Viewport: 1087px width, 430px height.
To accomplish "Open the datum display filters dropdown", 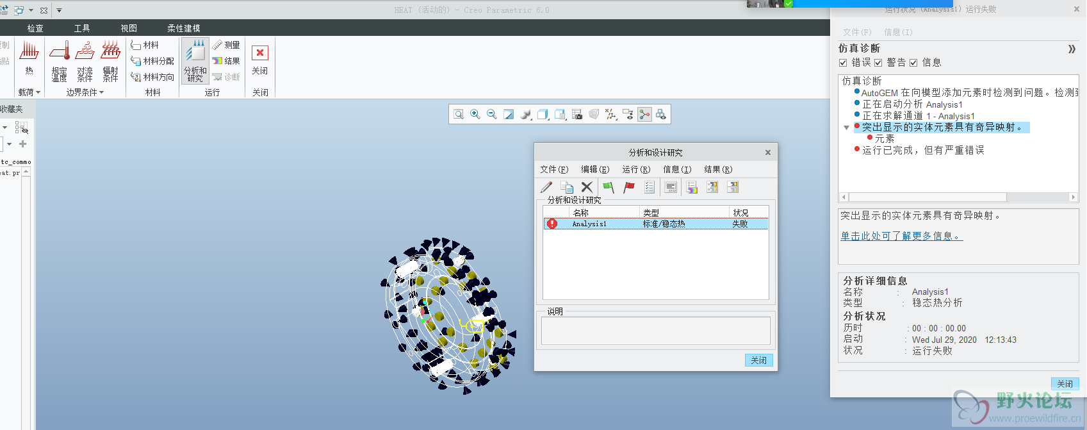I will 610,114.
